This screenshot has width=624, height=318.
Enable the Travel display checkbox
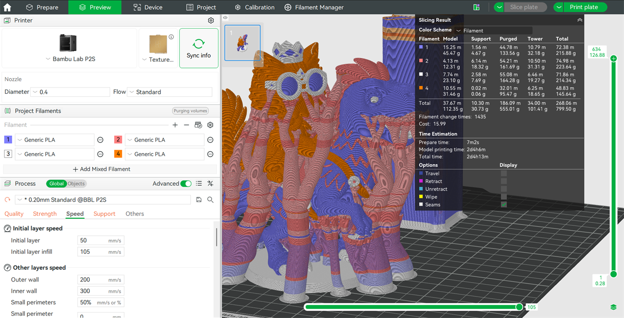point(504,174)
